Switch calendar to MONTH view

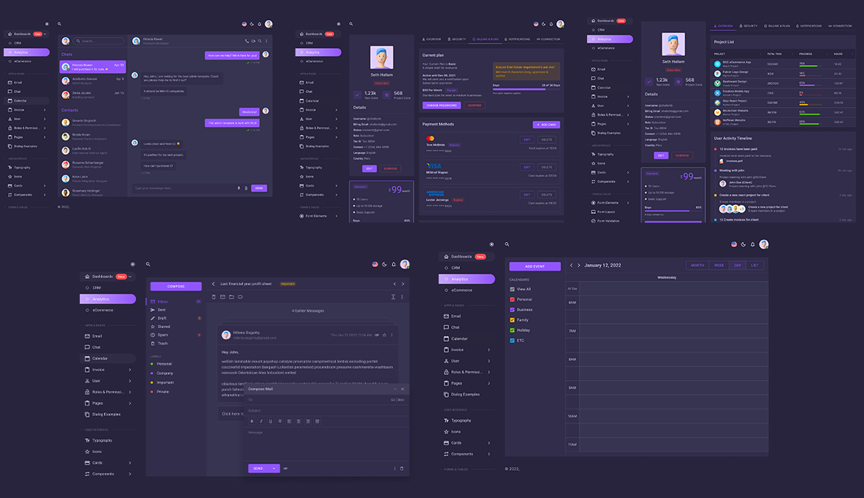click(x=698, y=266)
